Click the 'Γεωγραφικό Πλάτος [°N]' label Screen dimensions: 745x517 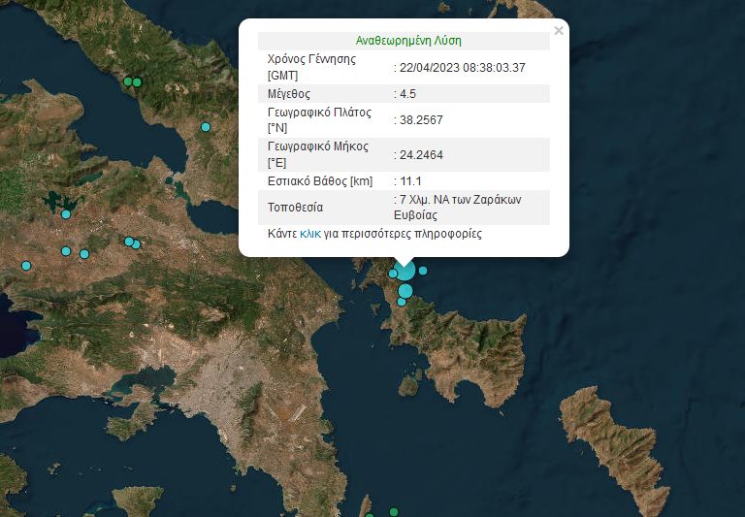click(x=319, y=119)
